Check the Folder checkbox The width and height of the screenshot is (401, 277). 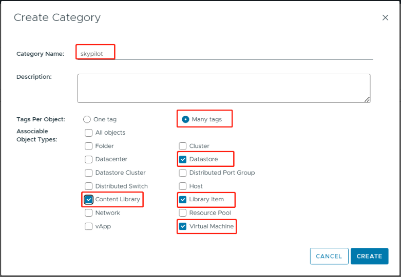[88, 146]
